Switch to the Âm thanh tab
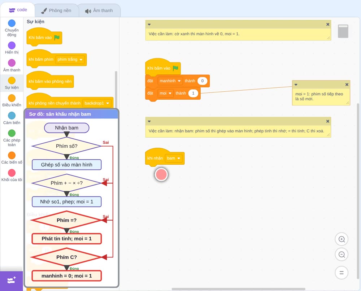The width and height of the screenshot is (361, 291). pyautogui.click(x=99, y=10)
